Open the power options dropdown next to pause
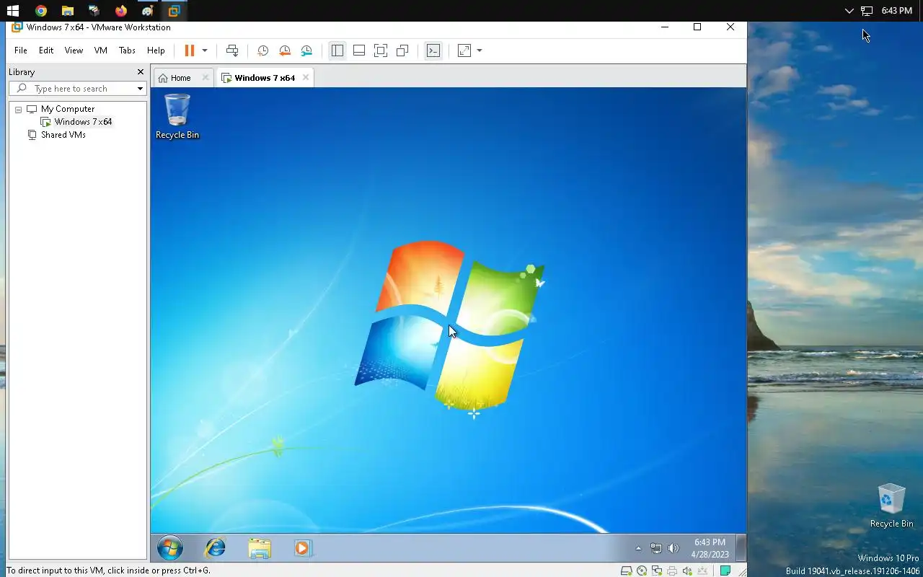 tap(205, 50)
